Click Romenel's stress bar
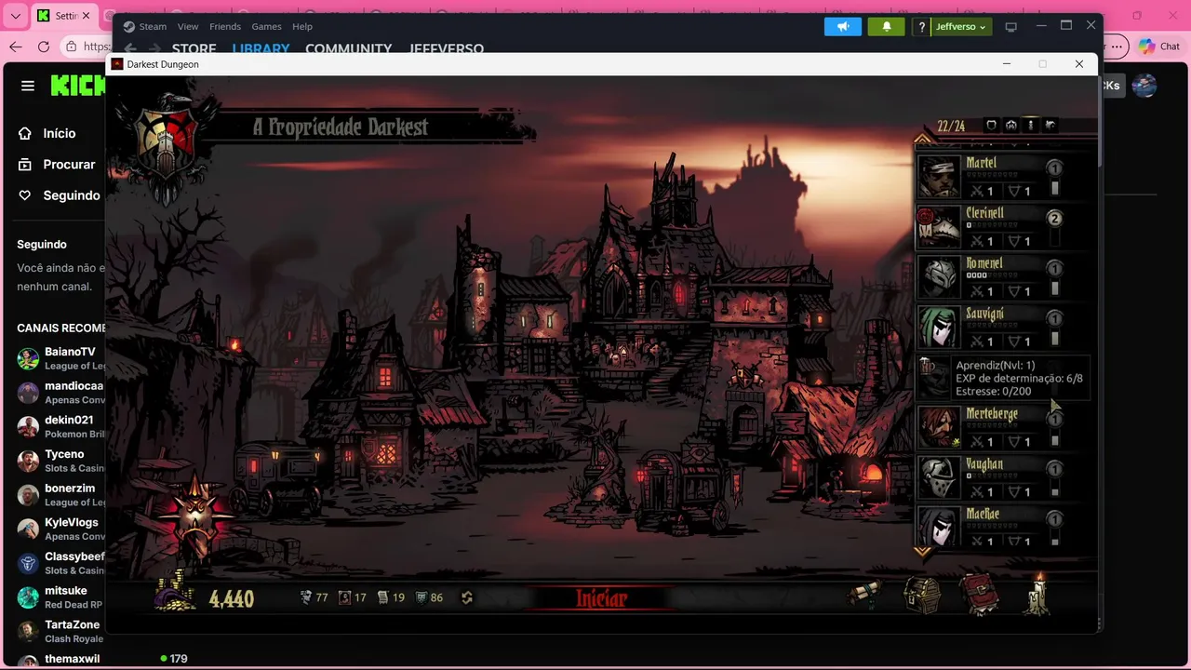 coord(990,275)
